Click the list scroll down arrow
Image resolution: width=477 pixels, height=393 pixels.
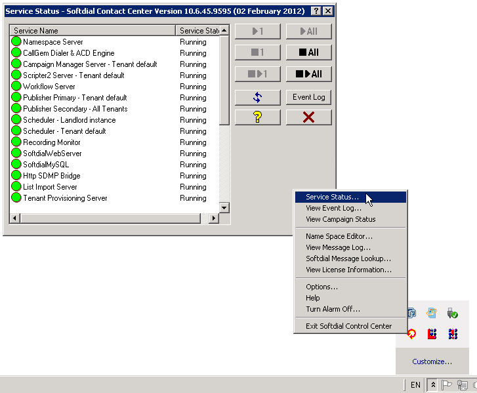[x=224, y=208]
